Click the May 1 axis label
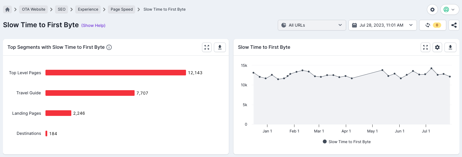This screenshot has width=462, height=157. pos(372,131)
